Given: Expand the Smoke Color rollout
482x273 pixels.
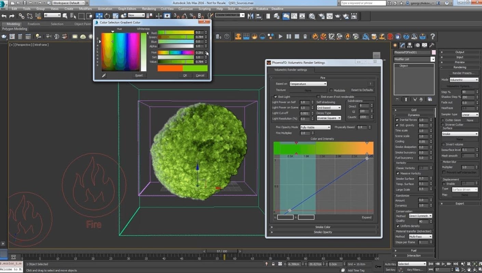Looking at the screenshot, I should click(x=323, y=227).
